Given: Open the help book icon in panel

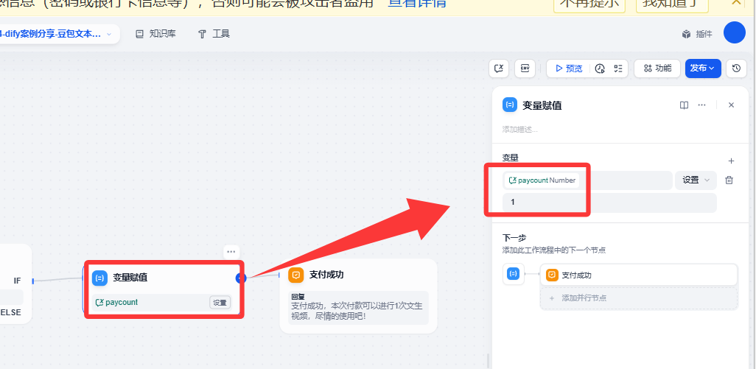Looking at the screenshot, I should (685, 105).
